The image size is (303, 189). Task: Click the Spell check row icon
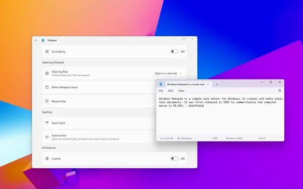(47, 122)
